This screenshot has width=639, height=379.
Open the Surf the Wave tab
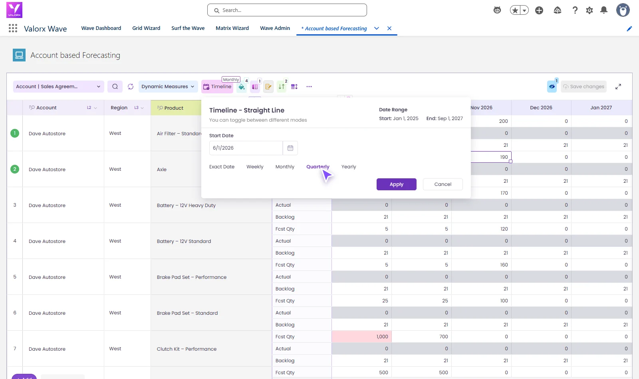click(188, 28)
